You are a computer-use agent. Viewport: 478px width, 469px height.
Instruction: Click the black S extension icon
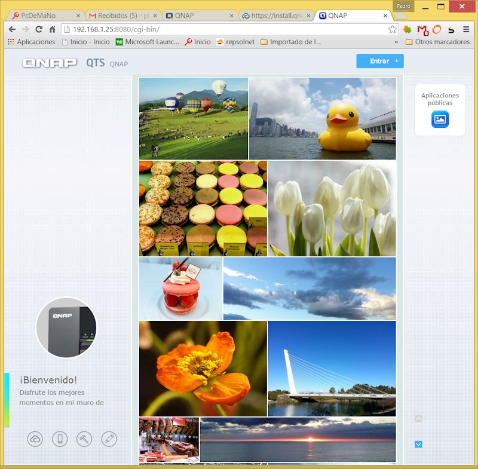coord(451,29)
